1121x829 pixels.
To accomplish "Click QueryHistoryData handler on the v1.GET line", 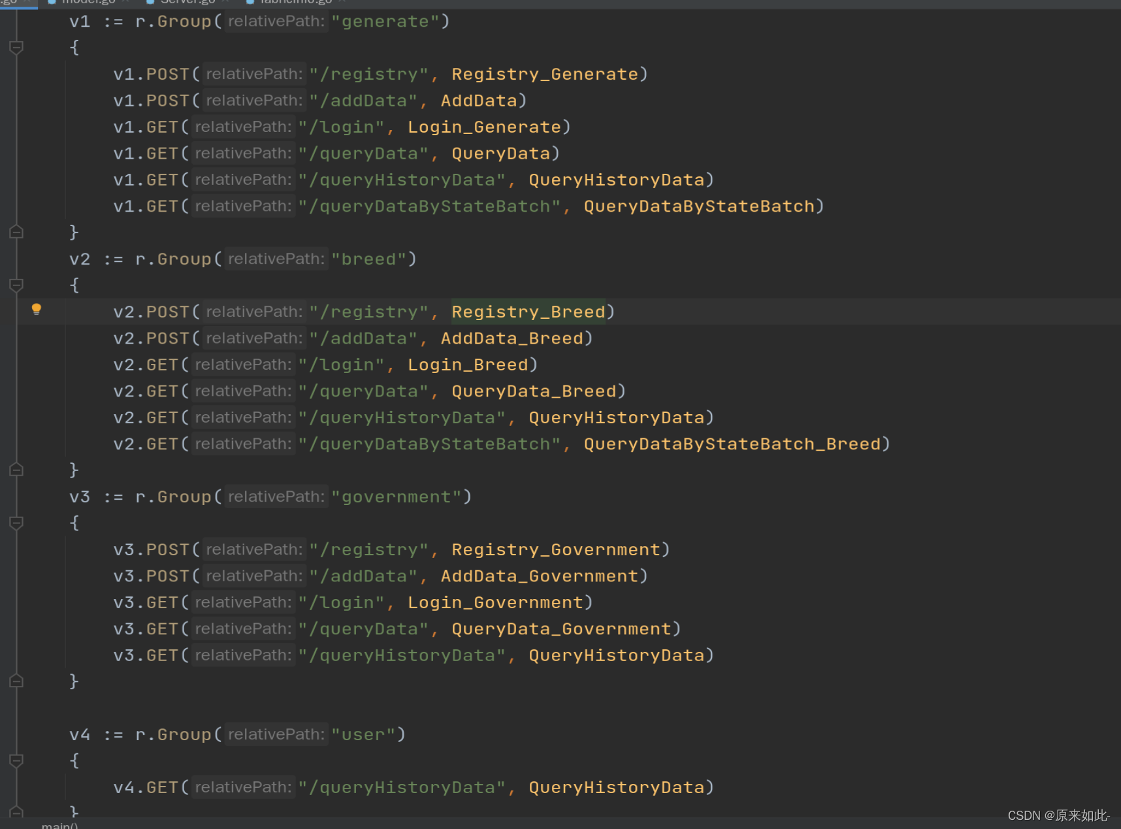I will (616, 180).
